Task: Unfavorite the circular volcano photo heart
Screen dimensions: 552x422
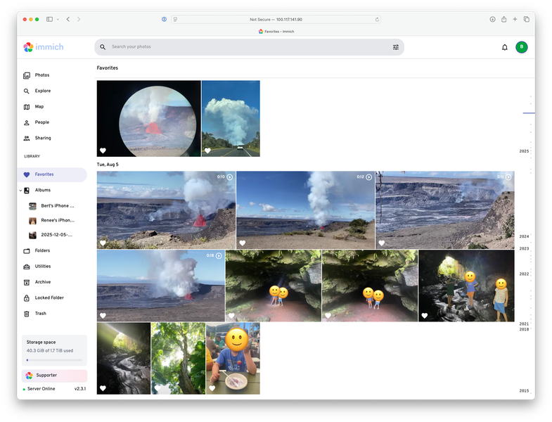Action: [x=103, y=151]
